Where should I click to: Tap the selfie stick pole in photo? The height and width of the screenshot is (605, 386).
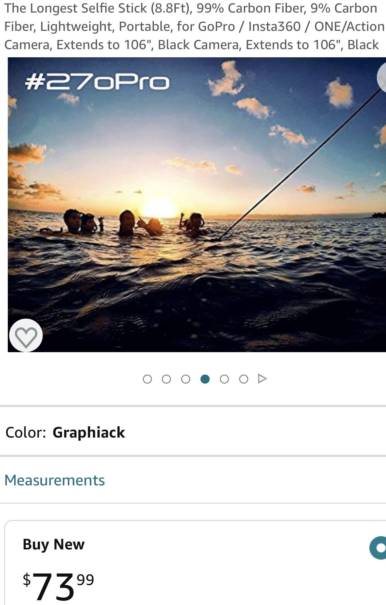click(x=298, y=166)
